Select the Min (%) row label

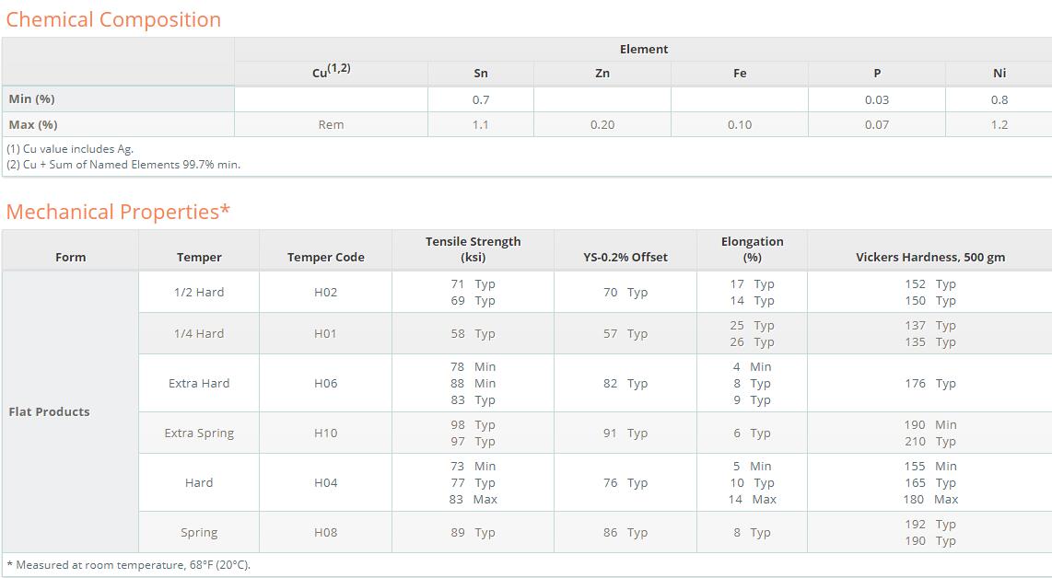[x=31, y=99]
